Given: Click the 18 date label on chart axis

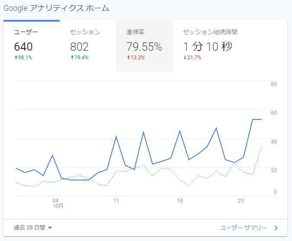Looking at the screenshot, I should pyautogui.click(x=180, y=201).
